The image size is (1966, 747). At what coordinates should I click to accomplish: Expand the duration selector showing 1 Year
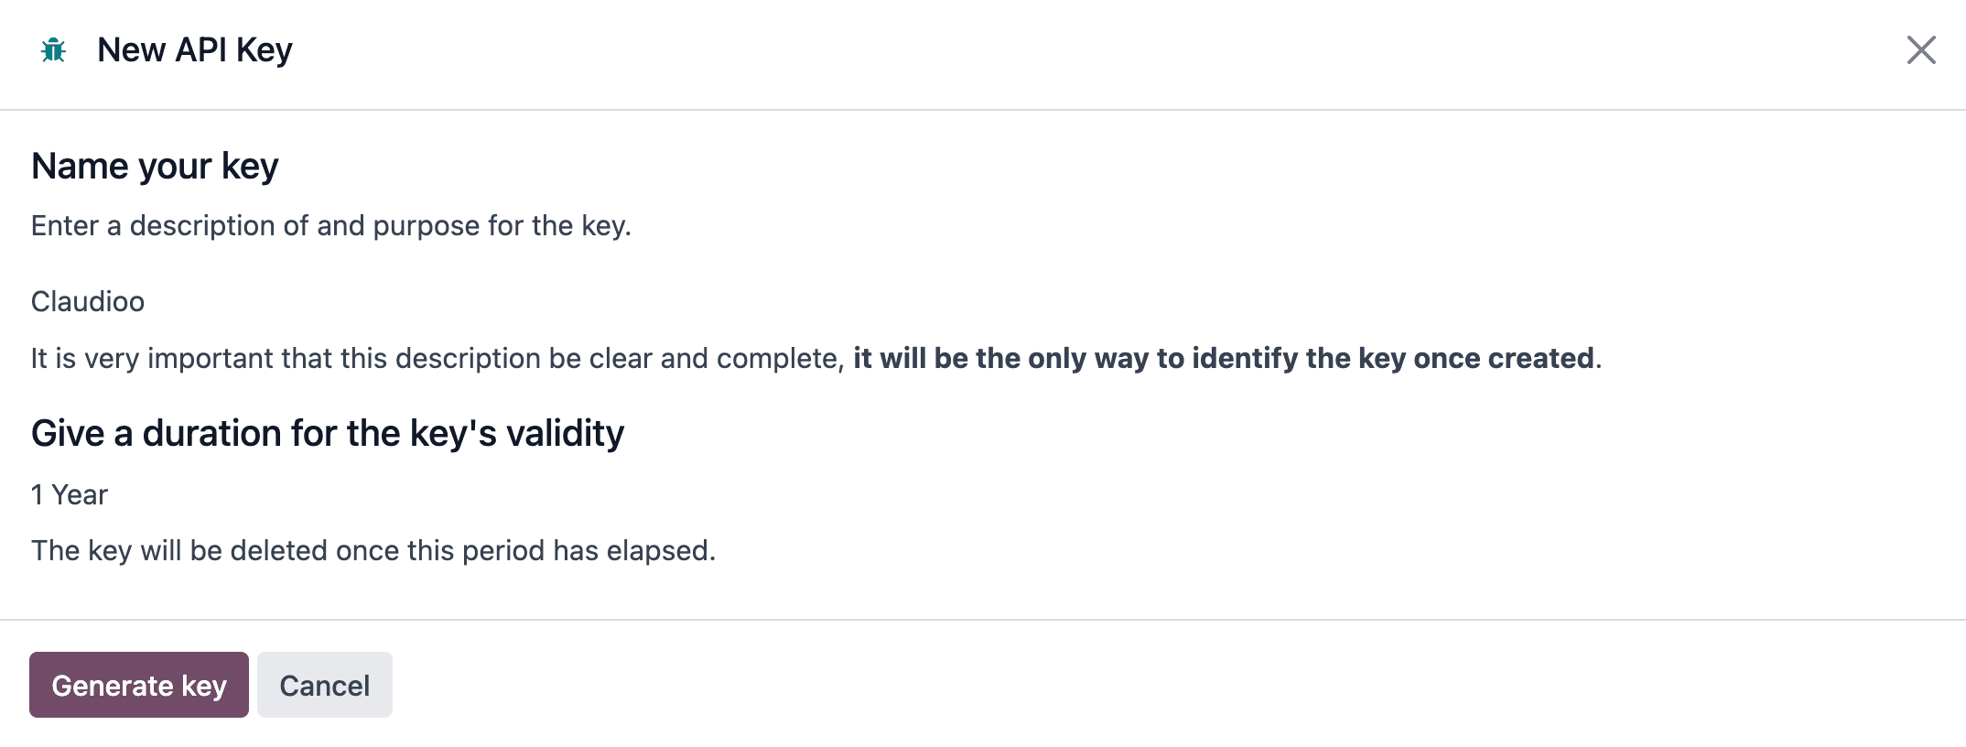pos(983,494)
